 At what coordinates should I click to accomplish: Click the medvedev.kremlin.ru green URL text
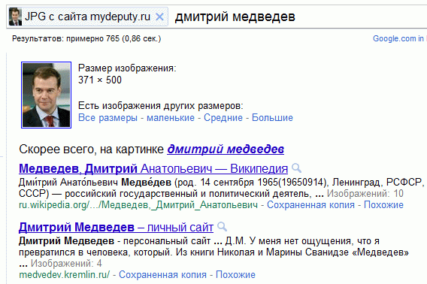coord(64,274)
